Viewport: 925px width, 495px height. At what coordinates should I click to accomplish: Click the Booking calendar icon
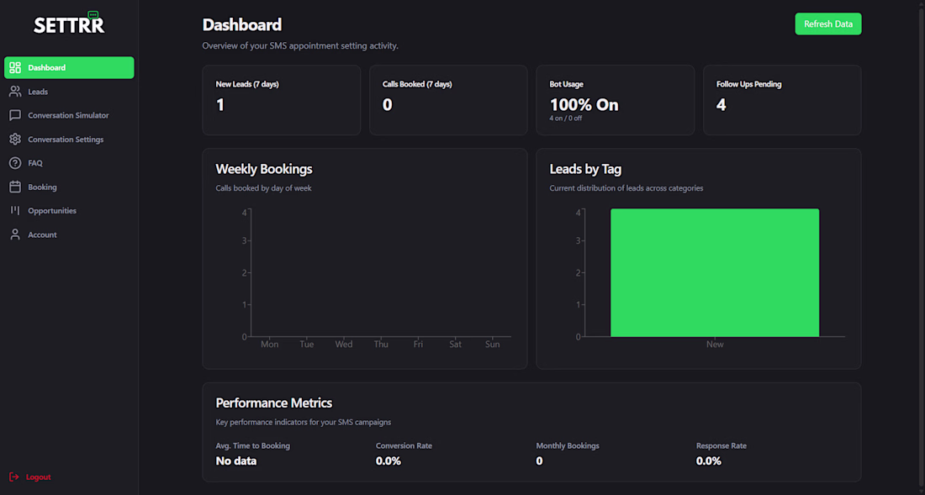[x=15, y=187]
